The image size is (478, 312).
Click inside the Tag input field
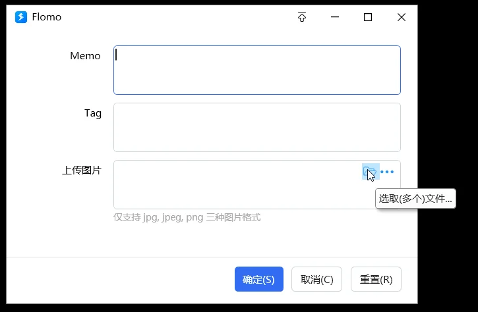pos(257,127)
